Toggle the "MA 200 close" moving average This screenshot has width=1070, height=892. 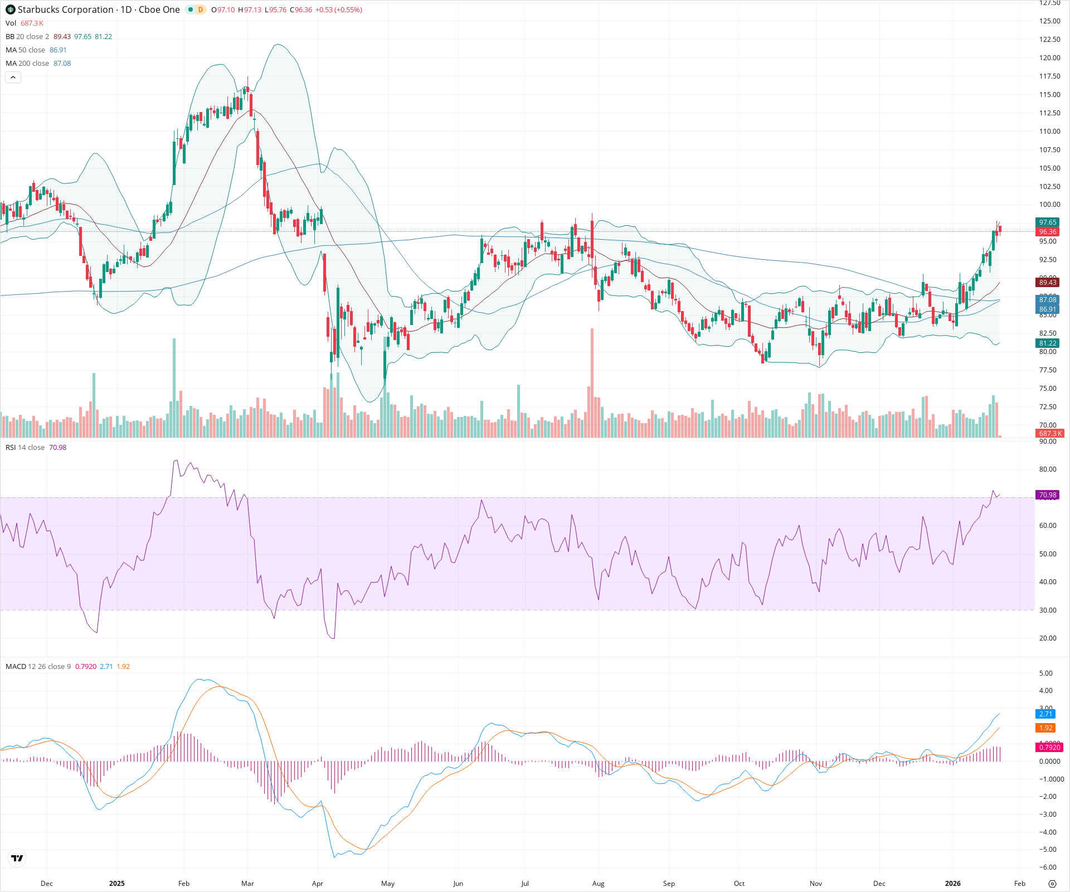(27, 63)
